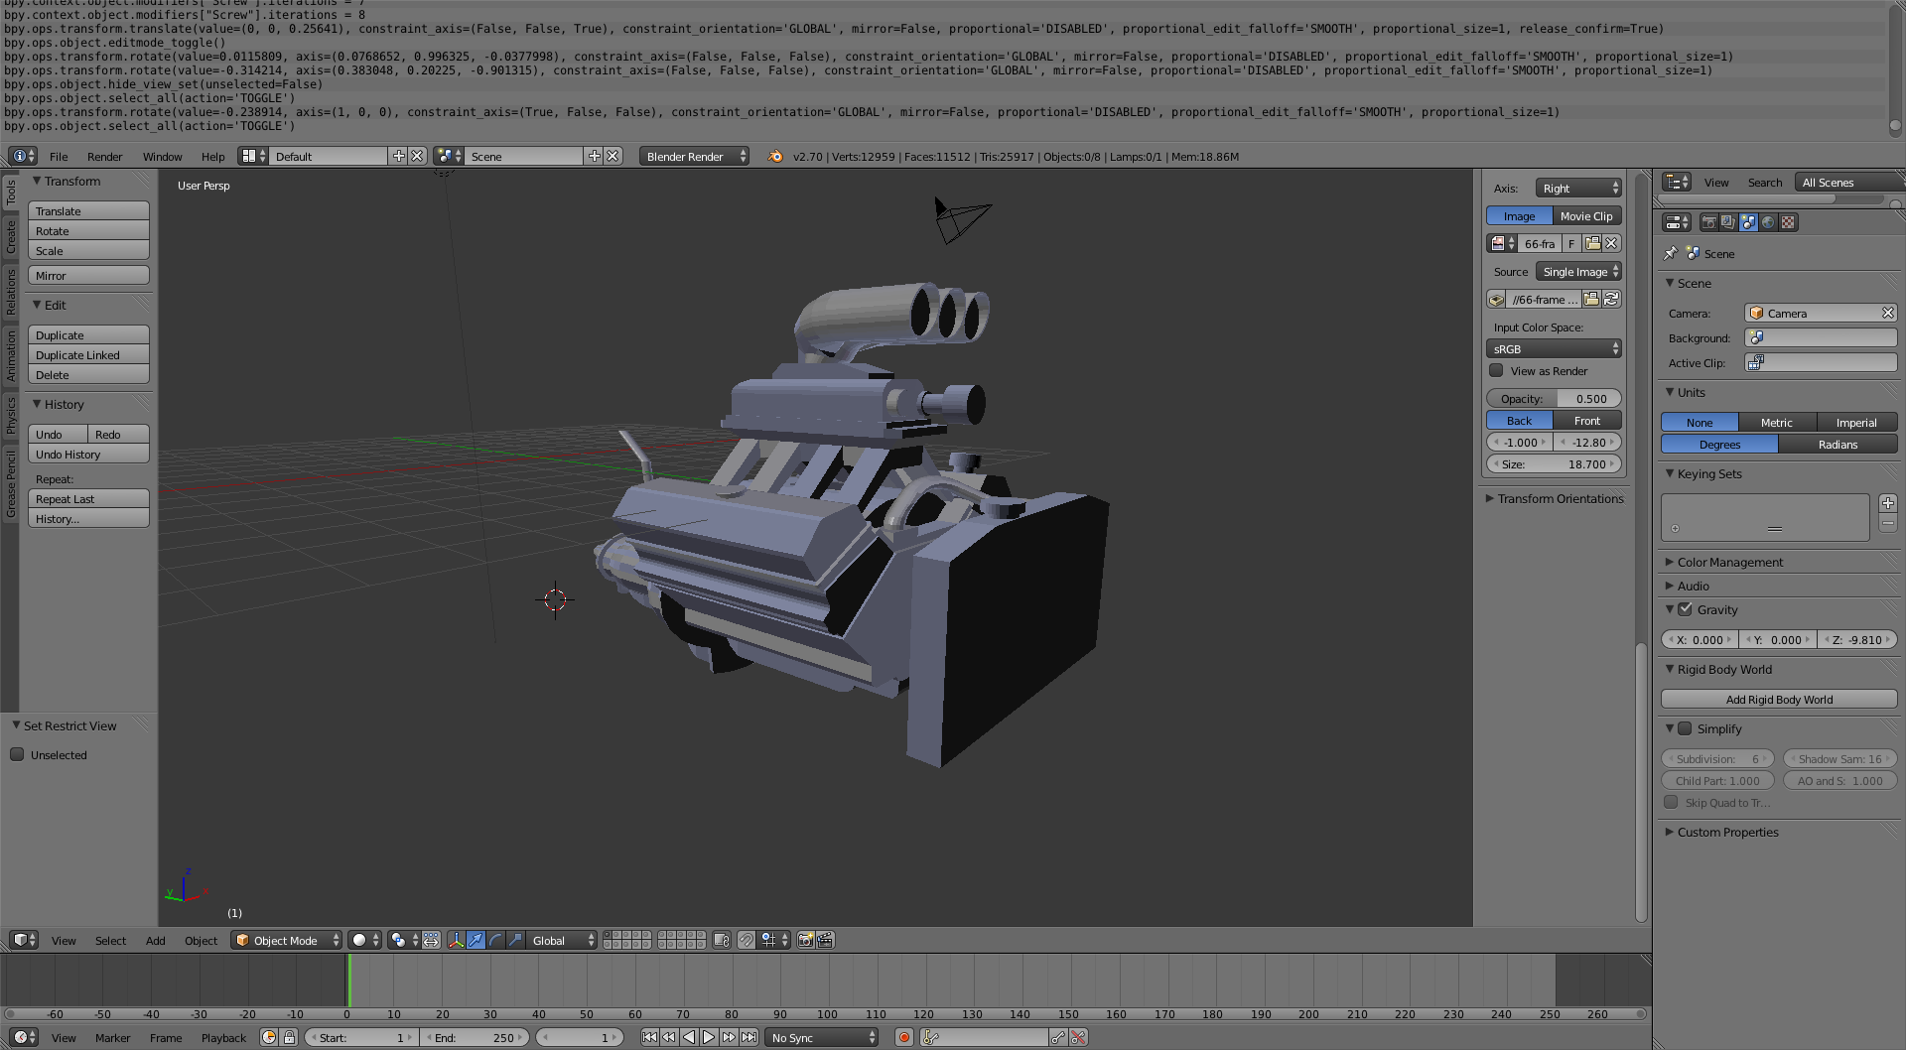The width and height of the screenshot is (1906, 1050).
Task: Open the Axis dropdown showing Right
Action: coord(1578,188)
